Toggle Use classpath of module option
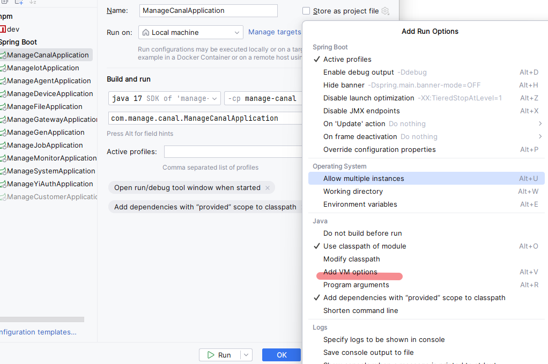 coord(426,246)
